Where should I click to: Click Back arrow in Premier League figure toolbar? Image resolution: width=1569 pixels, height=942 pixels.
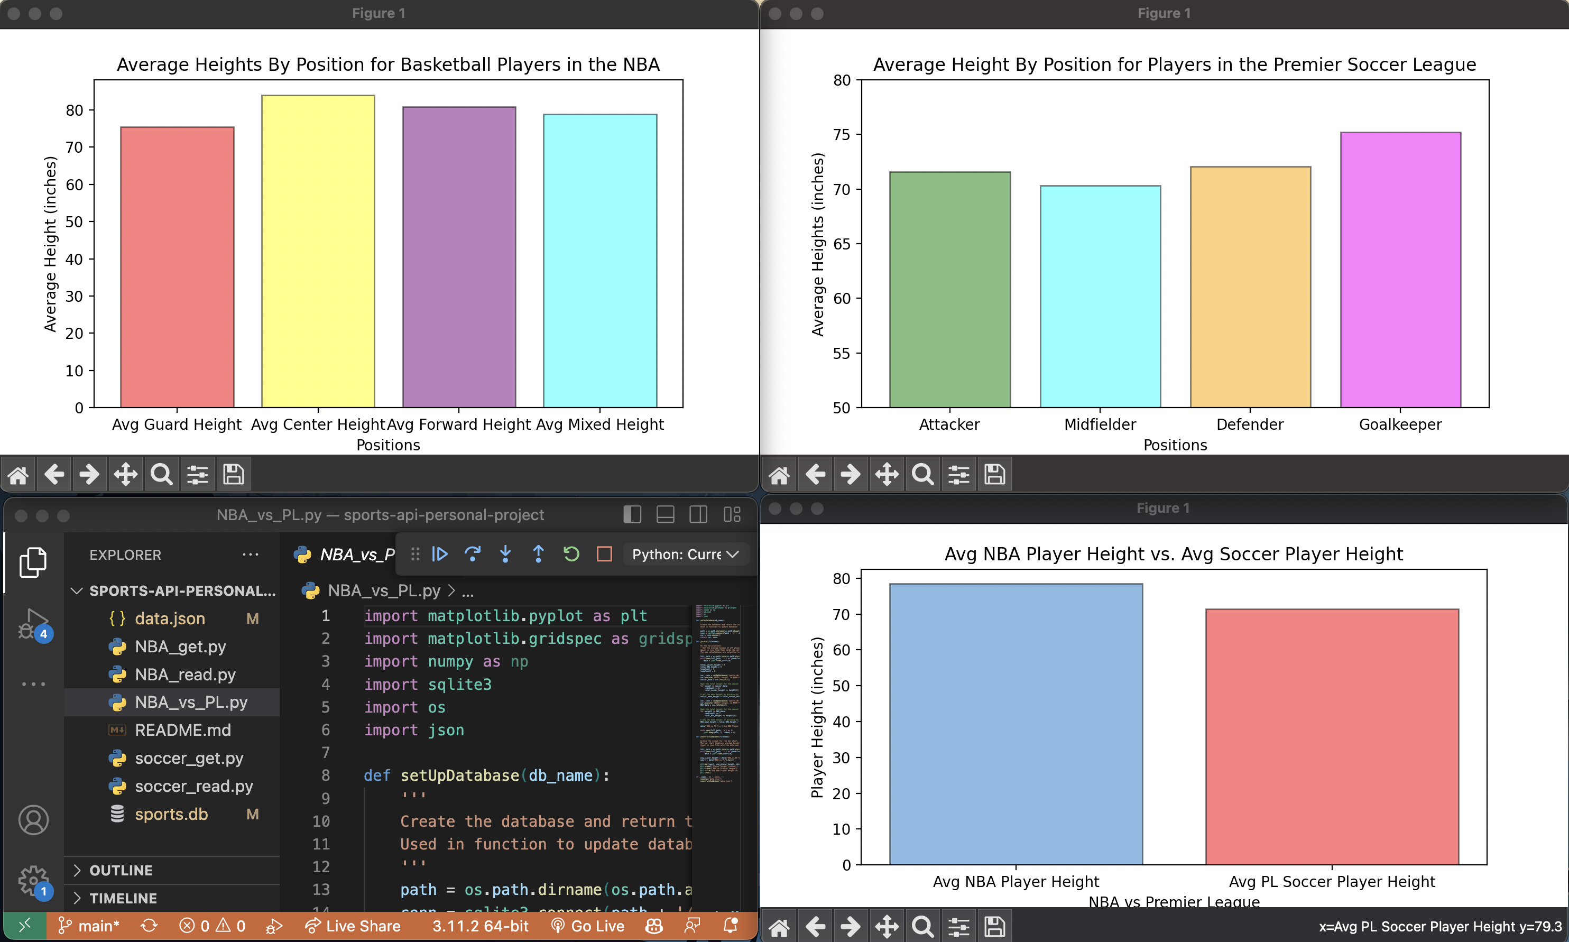(815, 474)
